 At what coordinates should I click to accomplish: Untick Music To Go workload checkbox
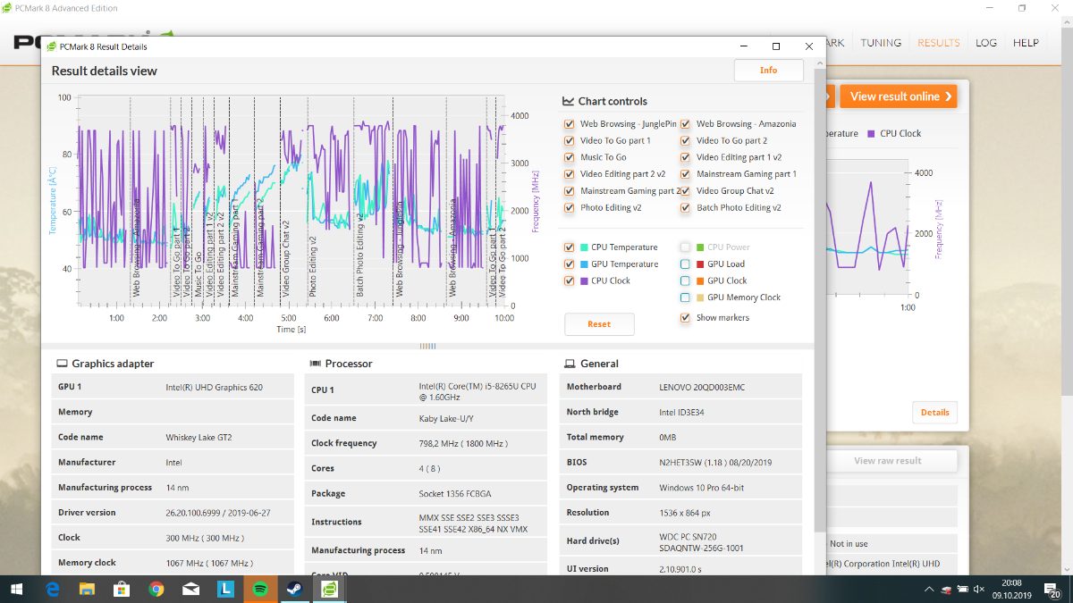pyautogui.click(x=570, y=157)
